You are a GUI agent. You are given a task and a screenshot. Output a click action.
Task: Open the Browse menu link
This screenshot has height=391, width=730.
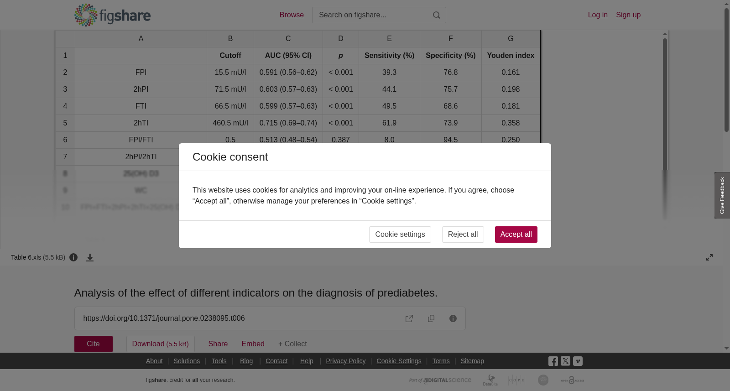point(292,15)
